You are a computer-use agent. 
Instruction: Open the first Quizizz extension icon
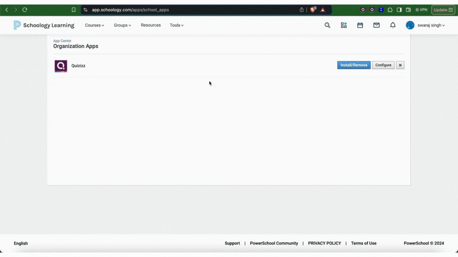click(363, 10)
